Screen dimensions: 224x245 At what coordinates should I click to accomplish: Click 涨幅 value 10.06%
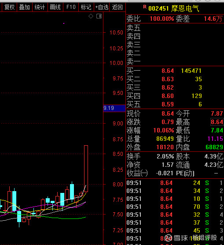click(x=164, y=130)
